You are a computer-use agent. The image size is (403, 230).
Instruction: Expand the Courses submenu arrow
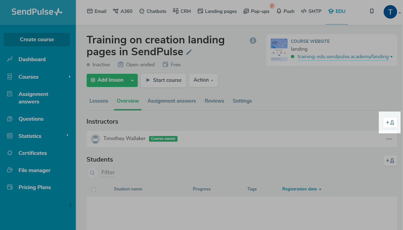[x=69, y=77]
